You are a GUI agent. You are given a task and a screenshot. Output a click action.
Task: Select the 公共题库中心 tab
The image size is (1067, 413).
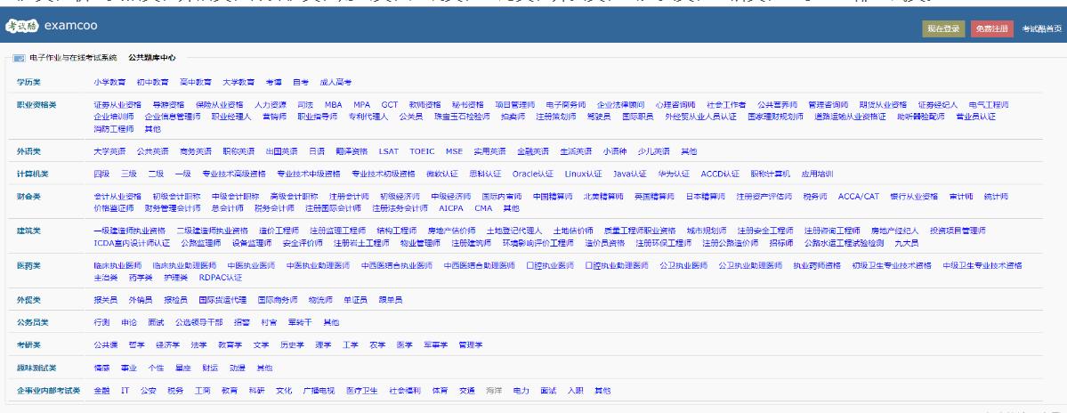tap(152, 58)
